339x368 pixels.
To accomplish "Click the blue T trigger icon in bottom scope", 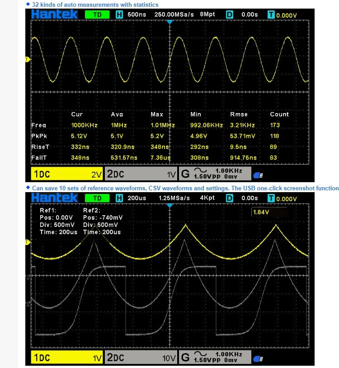I will click(x=271, y=198).
